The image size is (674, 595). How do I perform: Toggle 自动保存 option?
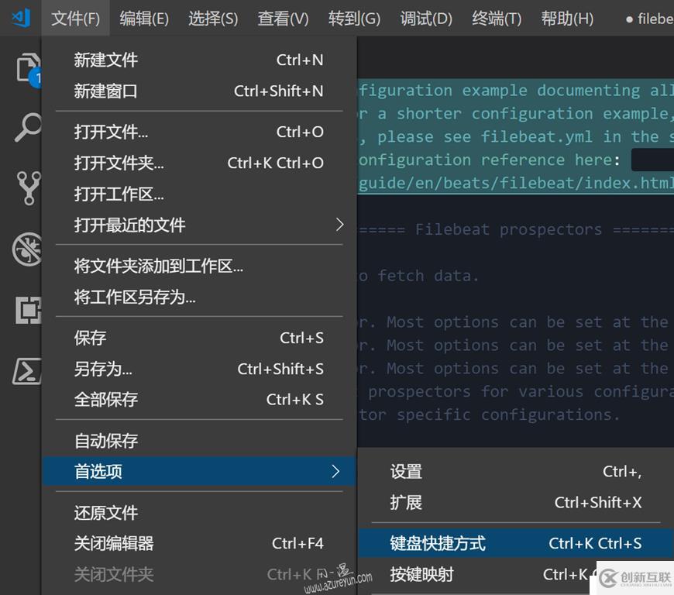[x=199, y=441]
